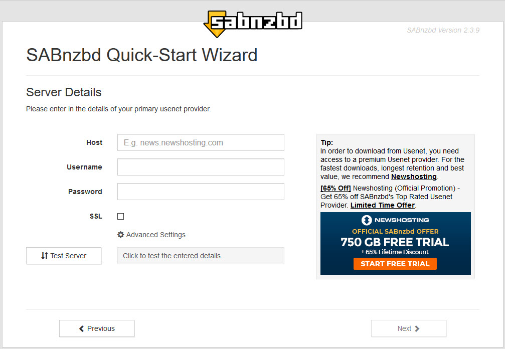This screenshot has height=349, width=505.
Task: Focus the Host input field
Action: coord(201,142)
